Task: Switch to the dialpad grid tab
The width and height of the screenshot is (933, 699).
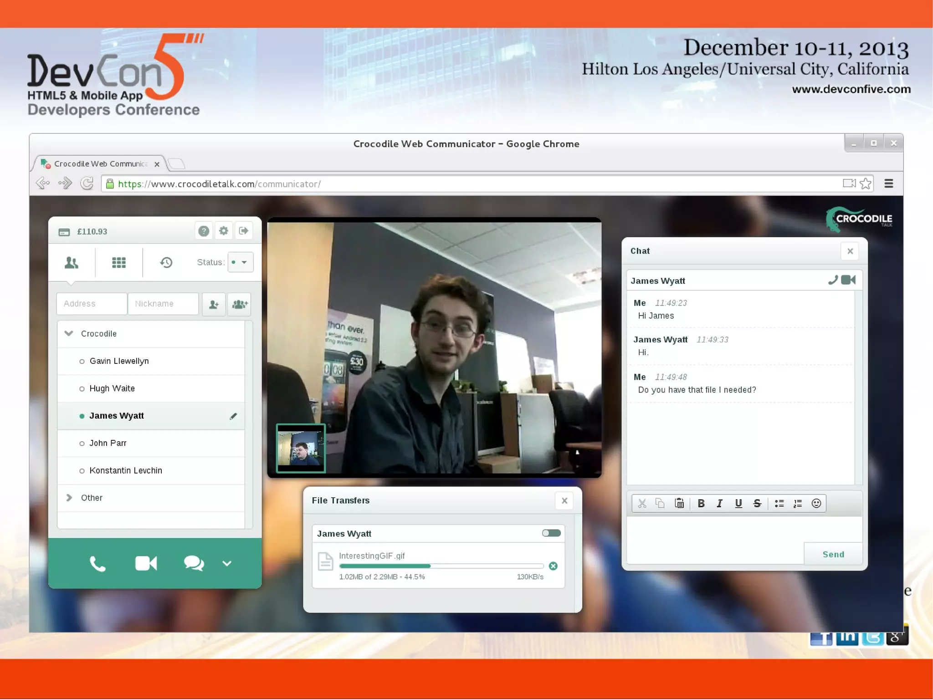Action: 119,262
